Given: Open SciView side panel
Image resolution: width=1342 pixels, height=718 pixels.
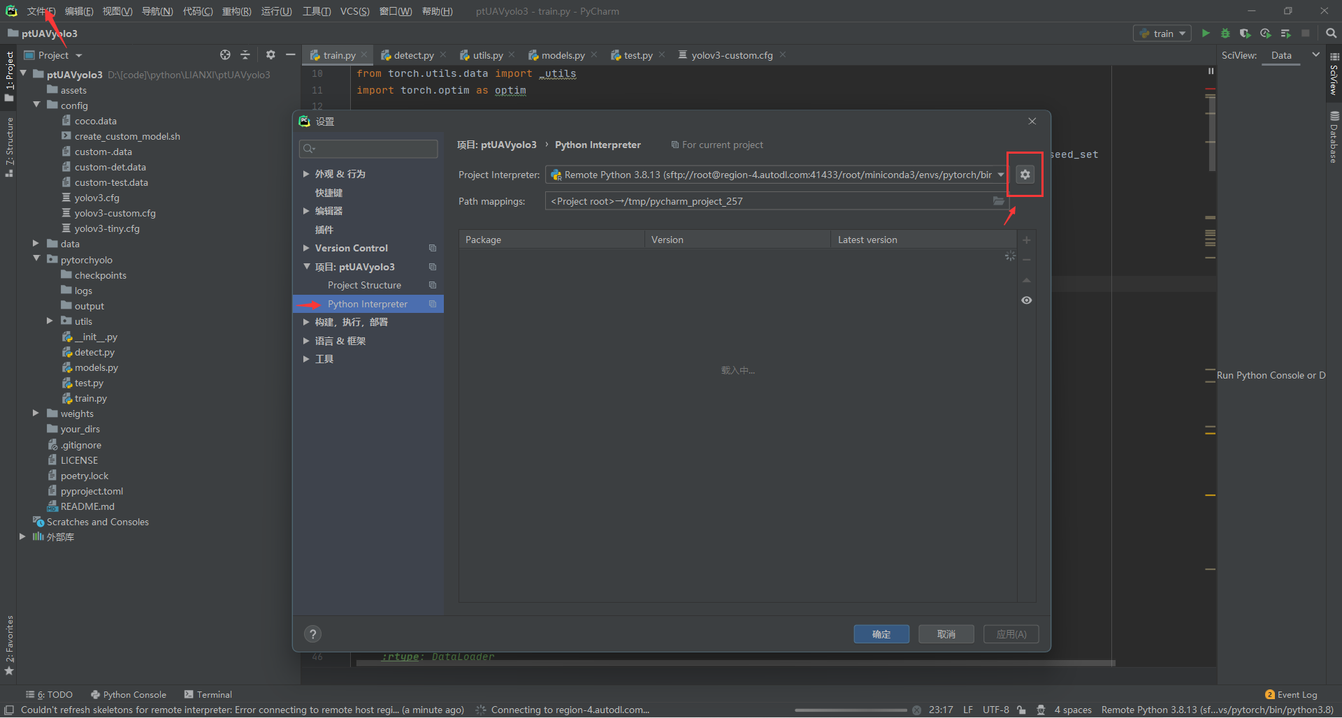Looking at the screenshot, I should (1334, 74).
